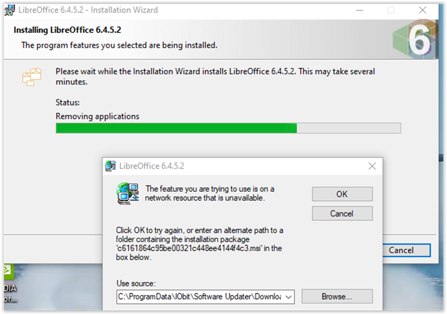This screenshot has width=447, height=314.
Task: Close the Installation Wizard window
Action: [x=423, y=10]
